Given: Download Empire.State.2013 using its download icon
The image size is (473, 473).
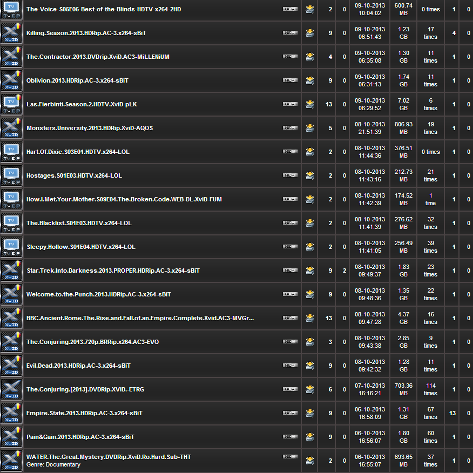Looking at the screenshot, I should 309,413.
